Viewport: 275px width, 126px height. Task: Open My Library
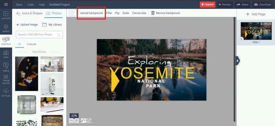(52, 25)
